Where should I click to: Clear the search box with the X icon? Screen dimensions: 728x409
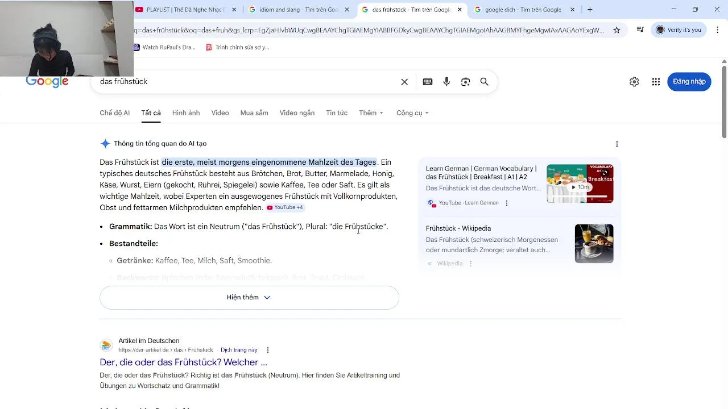404,82
